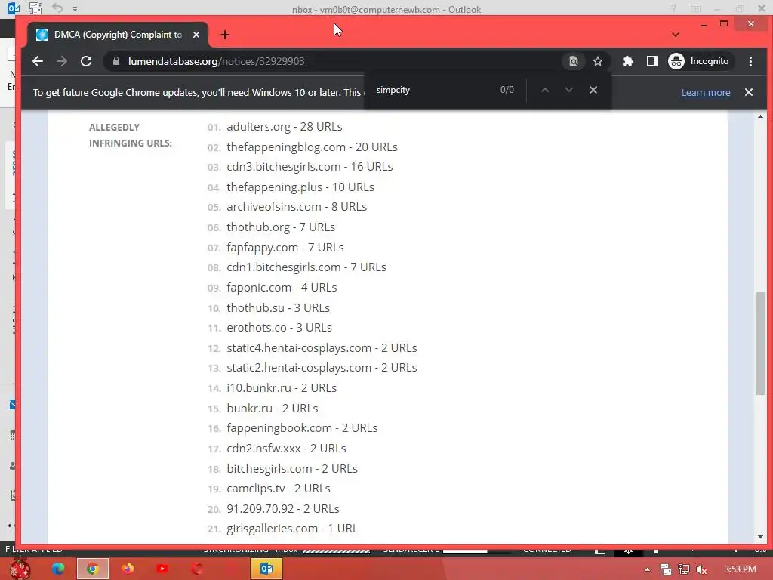
Task: Open a new Chrome tab
Action: [225, 35]
